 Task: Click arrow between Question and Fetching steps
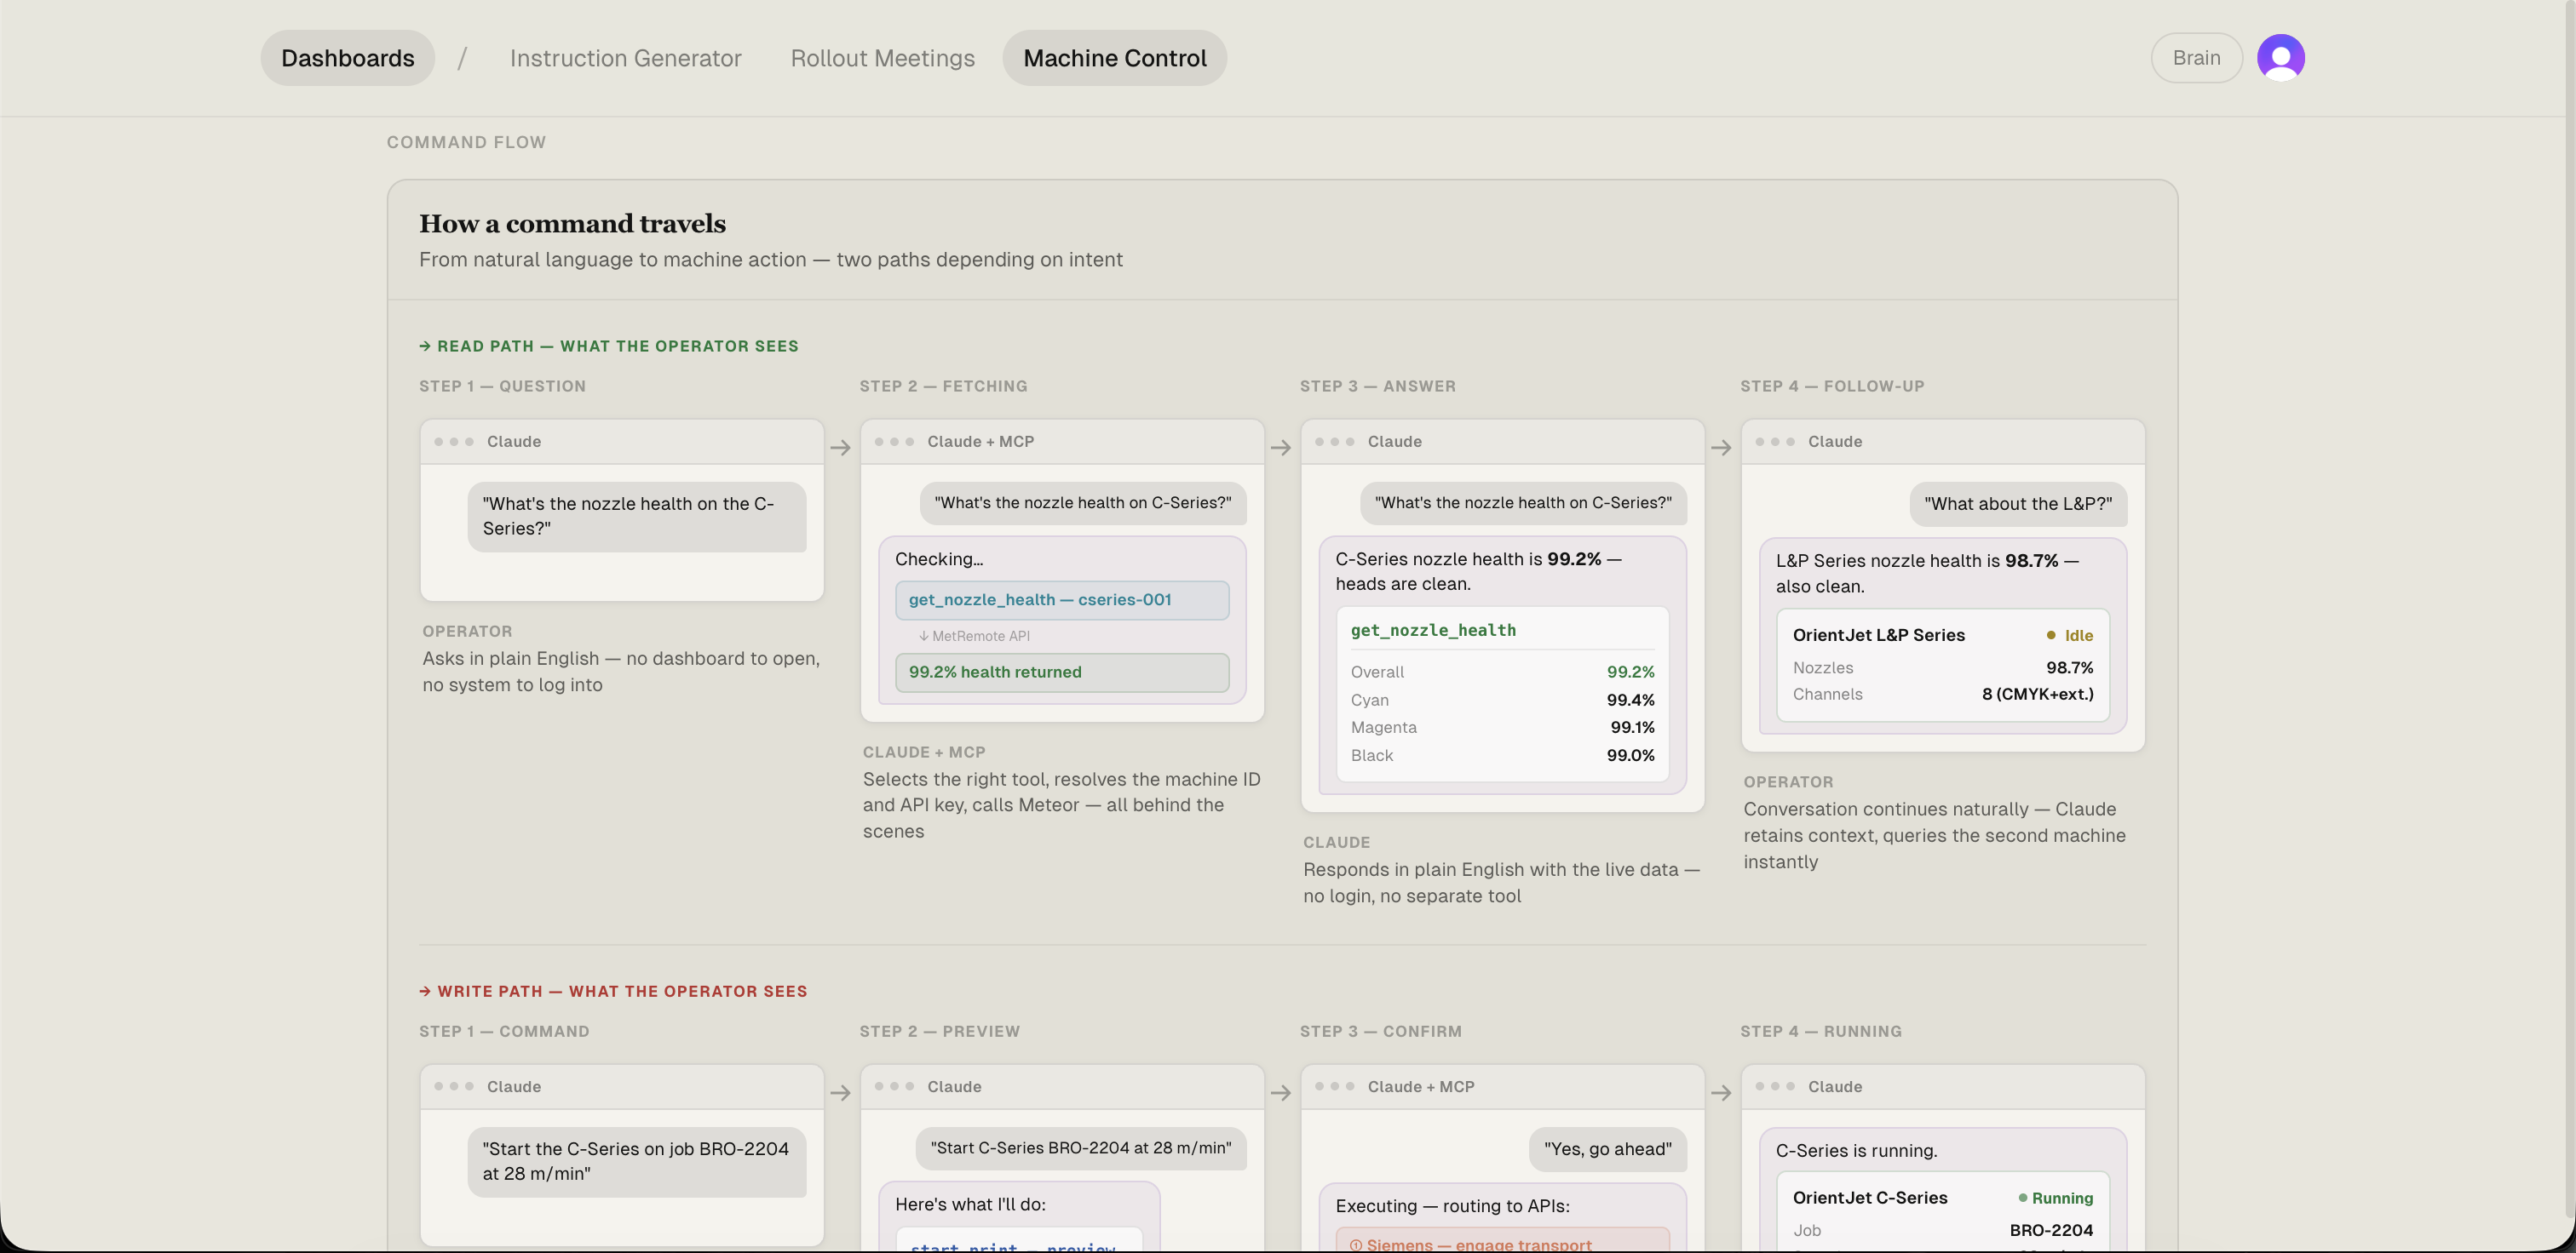click(x=840, y=448)
